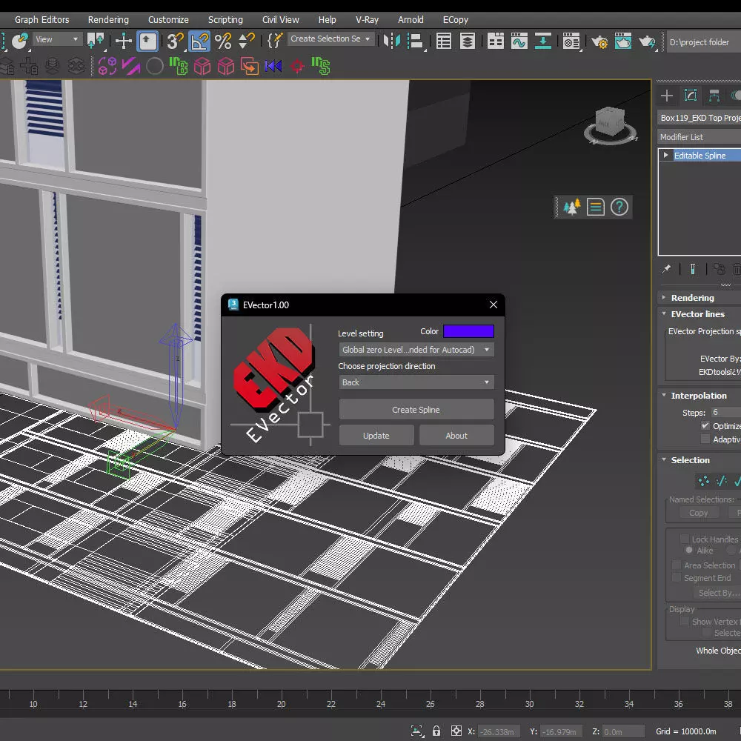Screen dimensions: 741x741
Task: Click the Align tool icon
Action: click(x=416, y=41)
